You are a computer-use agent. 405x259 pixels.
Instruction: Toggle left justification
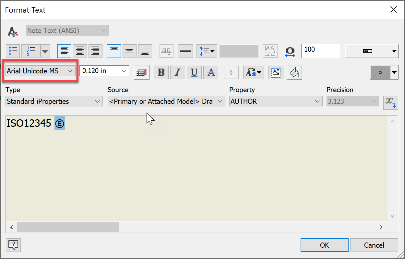[64, 51]
